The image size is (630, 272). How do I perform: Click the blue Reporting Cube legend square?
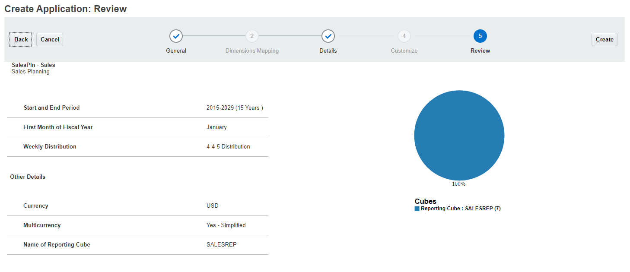click(x=417, y=209)
